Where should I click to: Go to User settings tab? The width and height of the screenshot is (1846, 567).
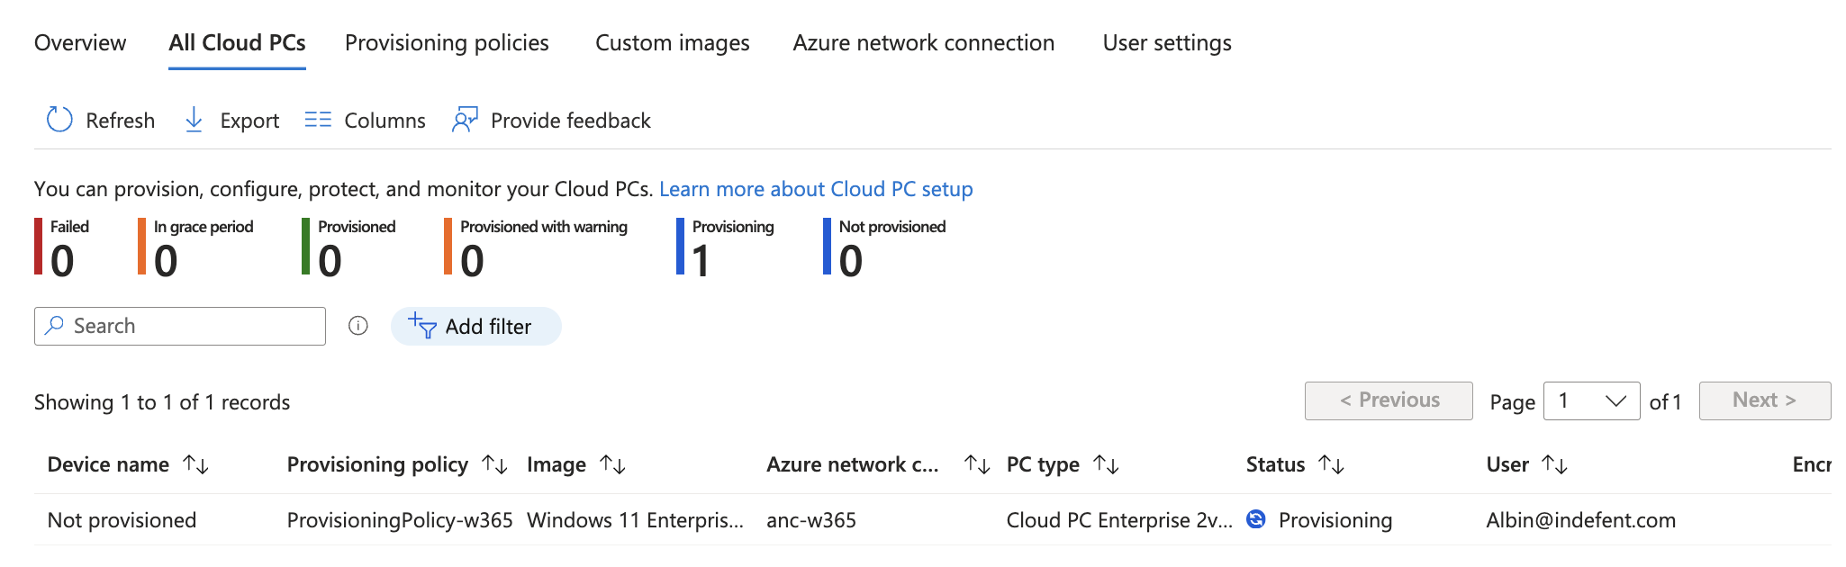pyautogui.click(x=1167, y=43)
